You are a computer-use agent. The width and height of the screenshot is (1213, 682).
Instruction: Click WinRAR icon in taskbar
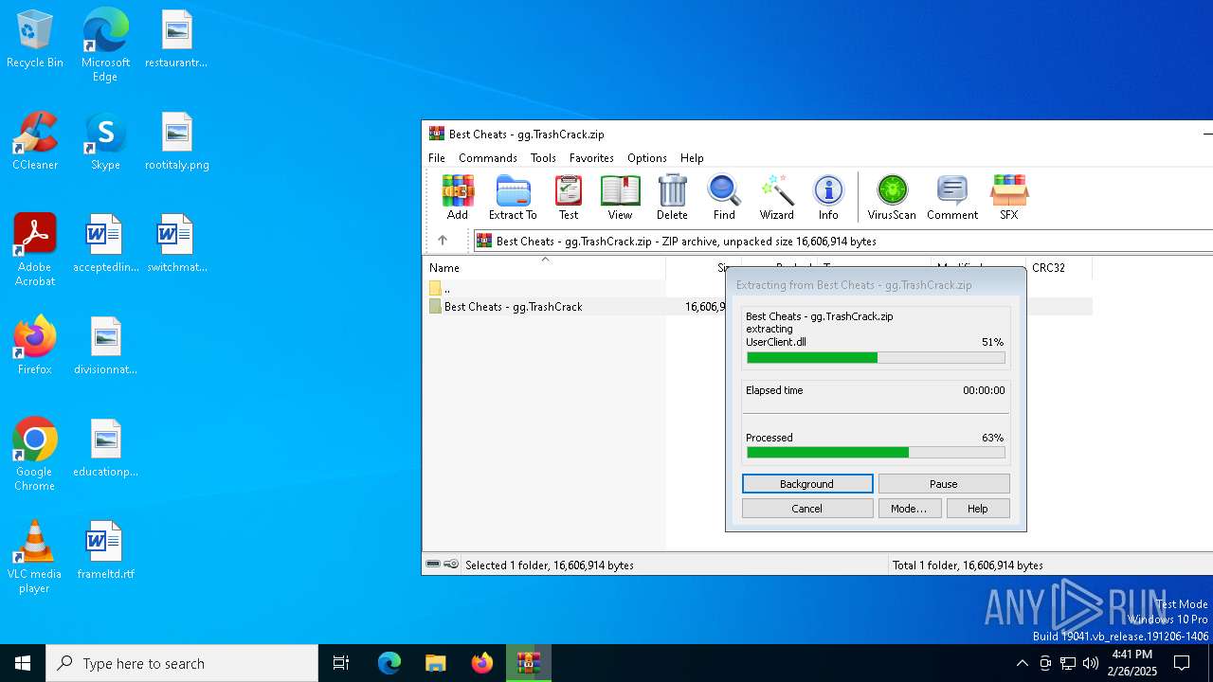(528, 663)
